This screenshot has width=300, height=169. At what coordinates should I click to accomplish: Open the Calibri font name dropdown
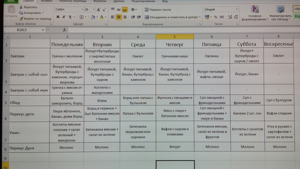click(x=82, y=9)
